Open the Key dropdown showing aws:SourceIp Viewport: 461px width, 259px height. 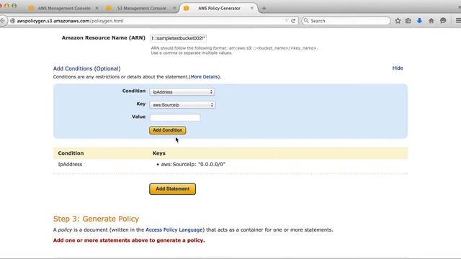click(182, 105)
